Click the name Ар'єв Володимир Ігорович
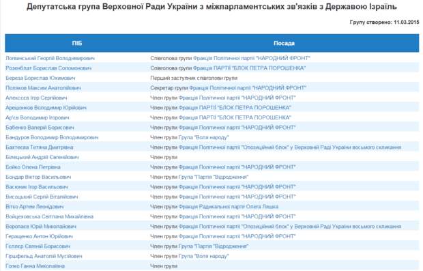 pos(38,117)
